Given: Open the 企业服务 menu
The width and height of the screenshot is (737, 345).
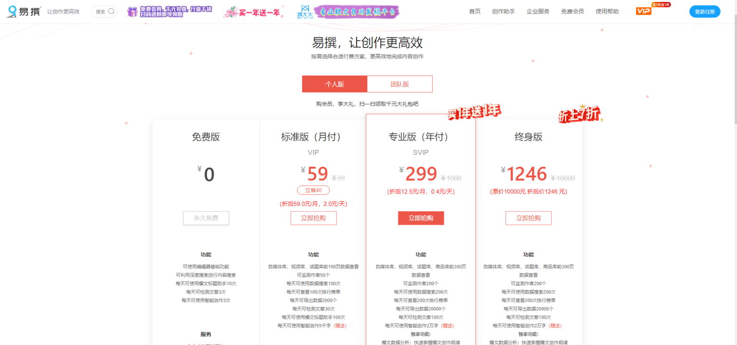Looking at the screenshot, I should [538, 11].
